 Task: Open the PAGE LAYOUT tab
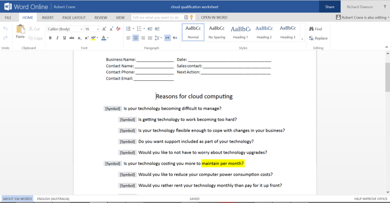74,17
